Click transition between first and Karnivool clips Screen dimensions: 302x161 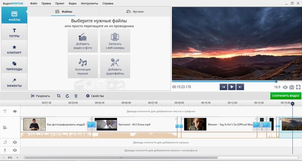[92, 126]
